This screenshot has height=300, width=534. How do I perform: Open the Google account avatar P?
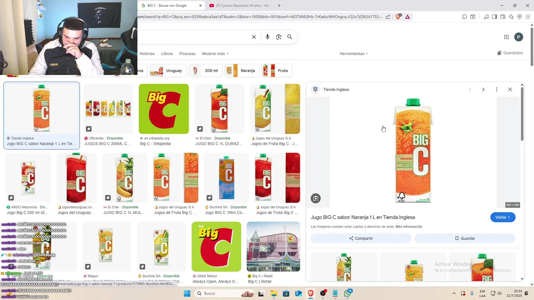pyautogui.click(x=519, y=37)
